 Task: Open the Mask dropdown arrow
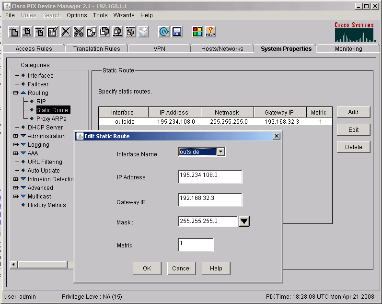tap(244, 222)
